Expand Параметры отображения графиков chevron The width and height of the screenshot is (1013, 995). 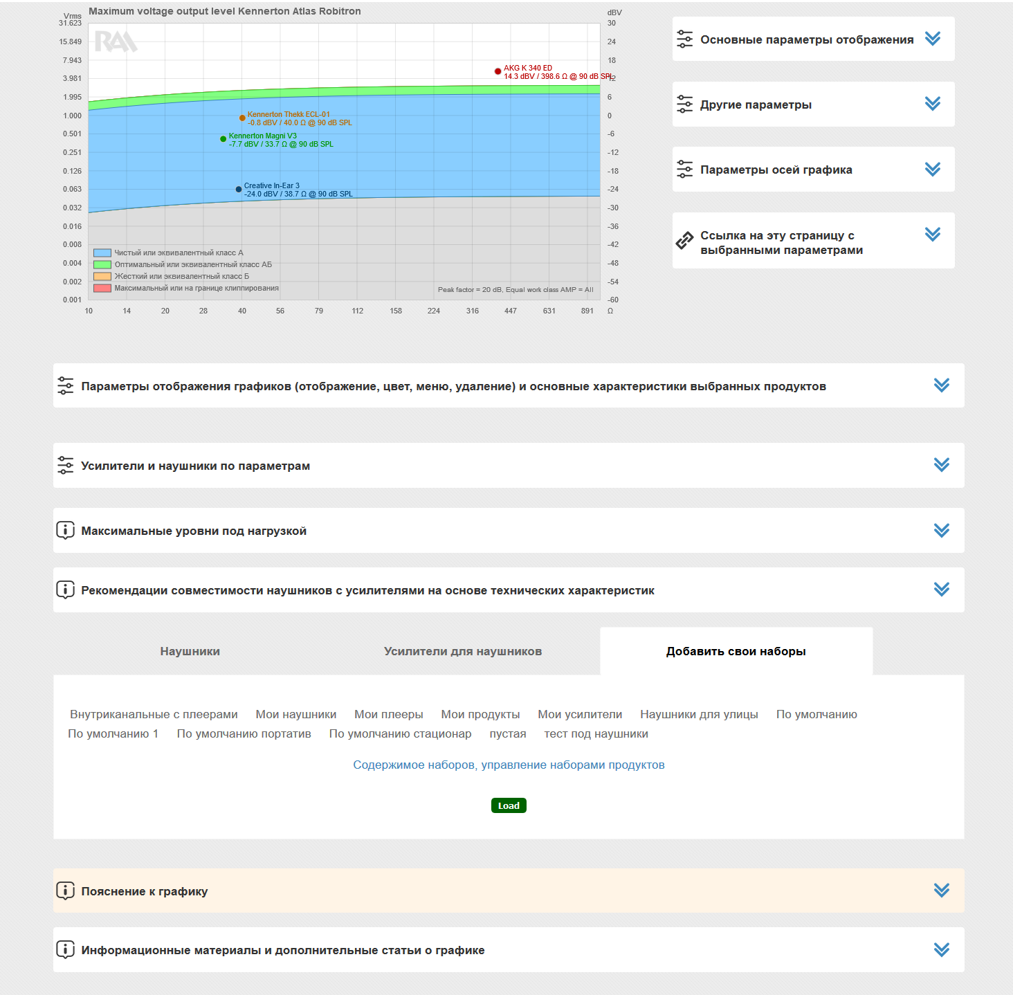click(x=942, y=385)
